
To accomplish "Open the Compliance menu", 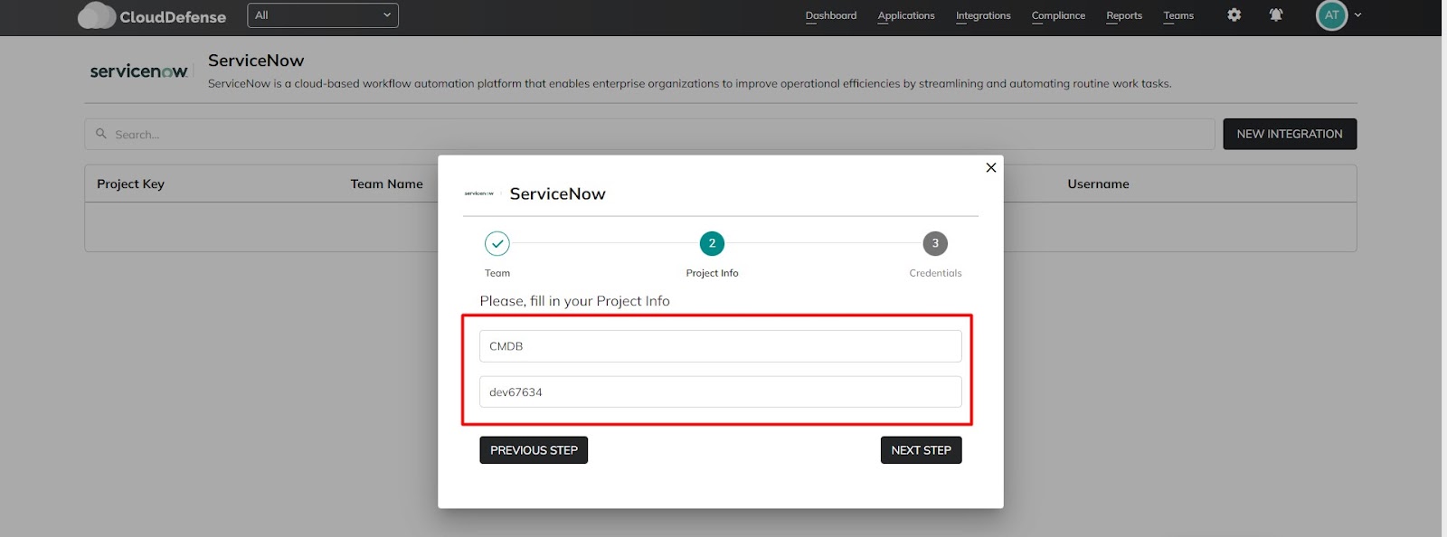I will click(x=1058, y=15).
